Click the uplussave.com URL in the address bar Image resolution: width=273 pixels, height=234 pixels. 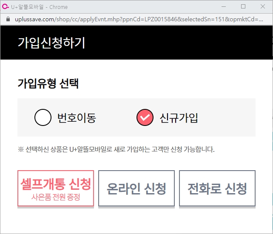(139, 19)
